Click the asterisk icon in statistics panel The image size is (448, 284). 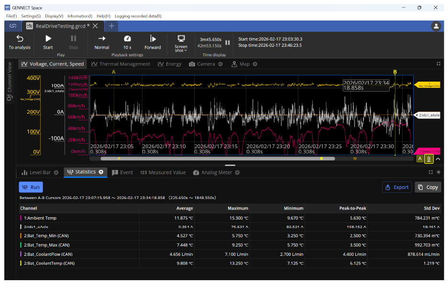(x=438, y=172)
